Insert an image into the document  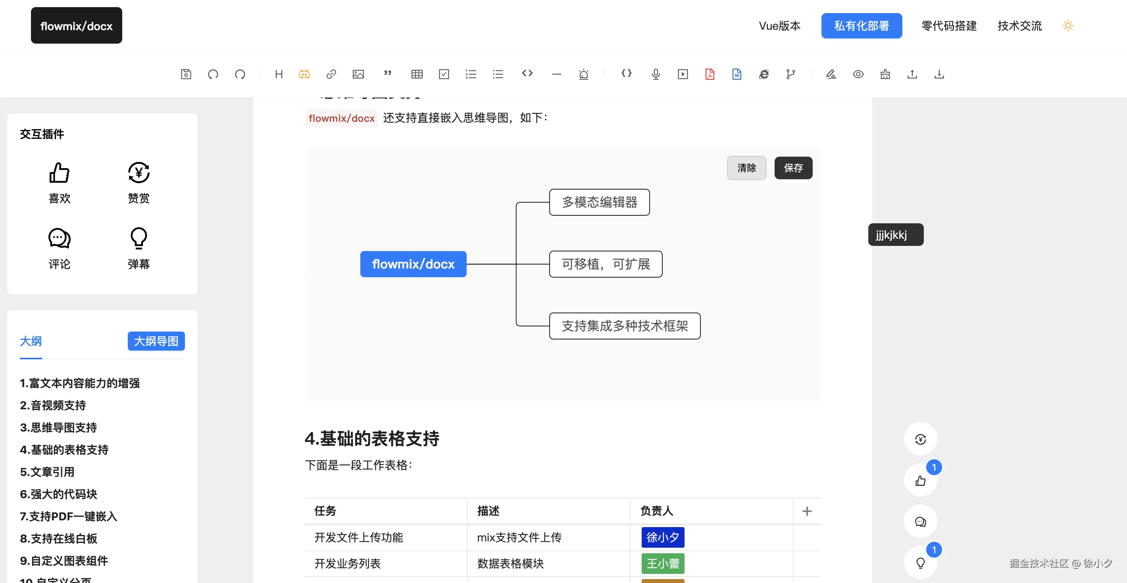point(358,74)
